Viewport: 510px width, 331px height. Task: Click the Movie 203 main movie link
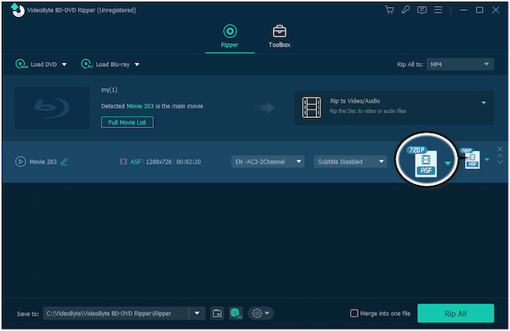140,106
